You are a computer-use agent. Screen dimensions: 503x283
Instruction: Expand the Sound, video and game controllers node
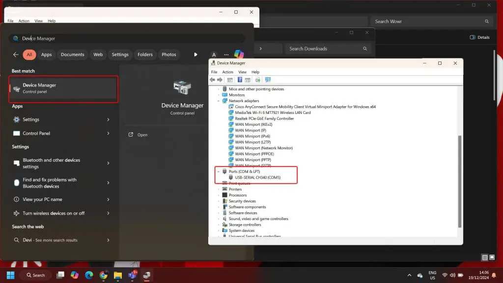tap(219, 219)
